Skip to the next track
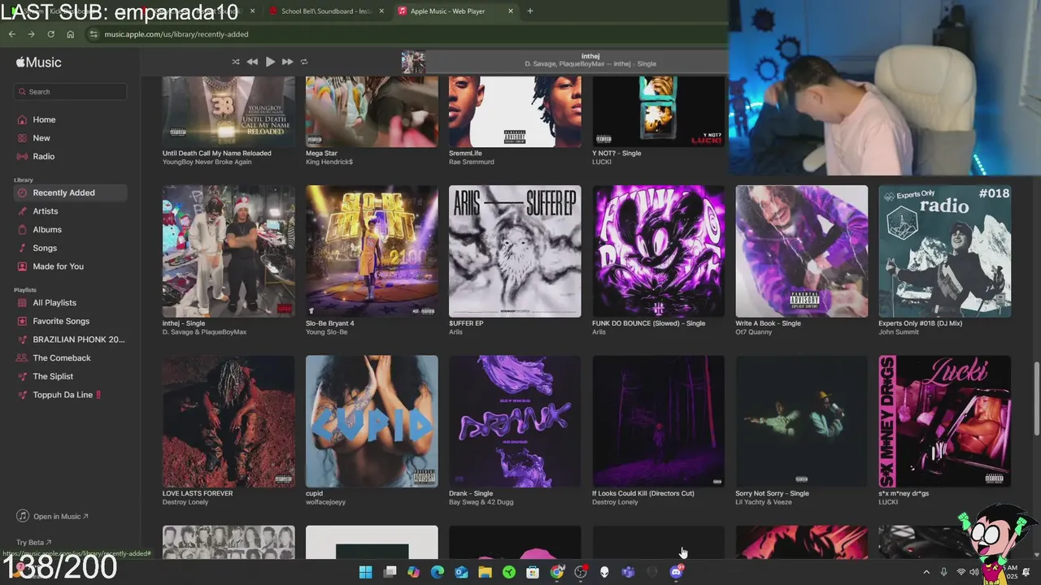This screenshot has width=1041, height=585. (287, 62)
